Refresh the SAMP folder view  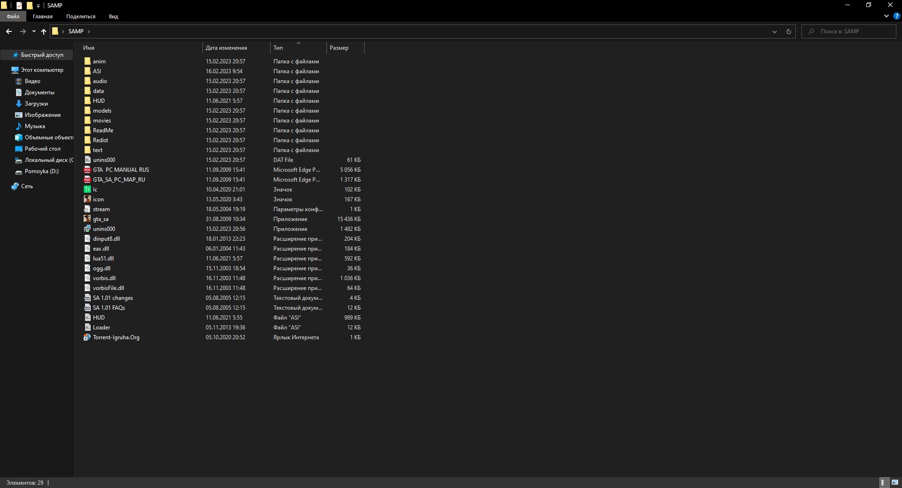coord(788,31)
